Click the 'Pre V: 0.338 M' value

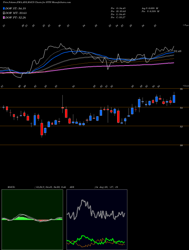(x=150, y=11)
